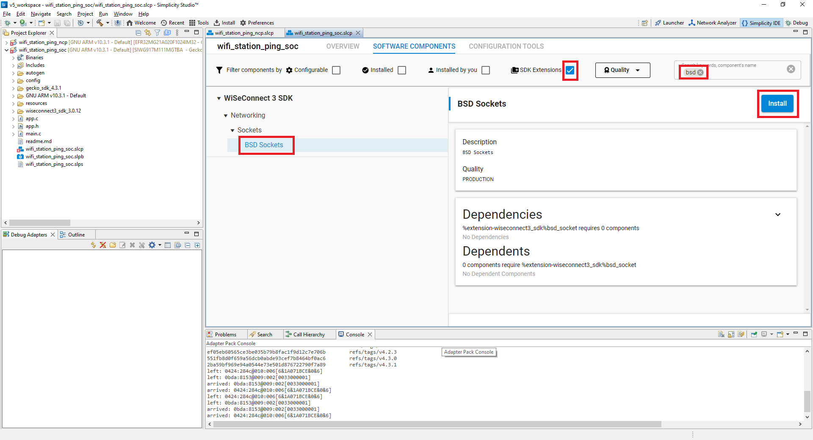The image size is (813, 440).
Task: Collapse the Networking tree node
Action: point(226,115)
